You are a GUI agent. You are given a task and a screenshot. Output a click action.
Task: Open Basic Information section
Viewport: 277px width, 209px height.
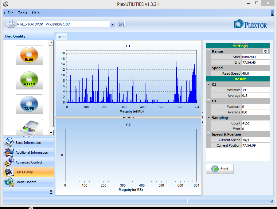[29, 143]
